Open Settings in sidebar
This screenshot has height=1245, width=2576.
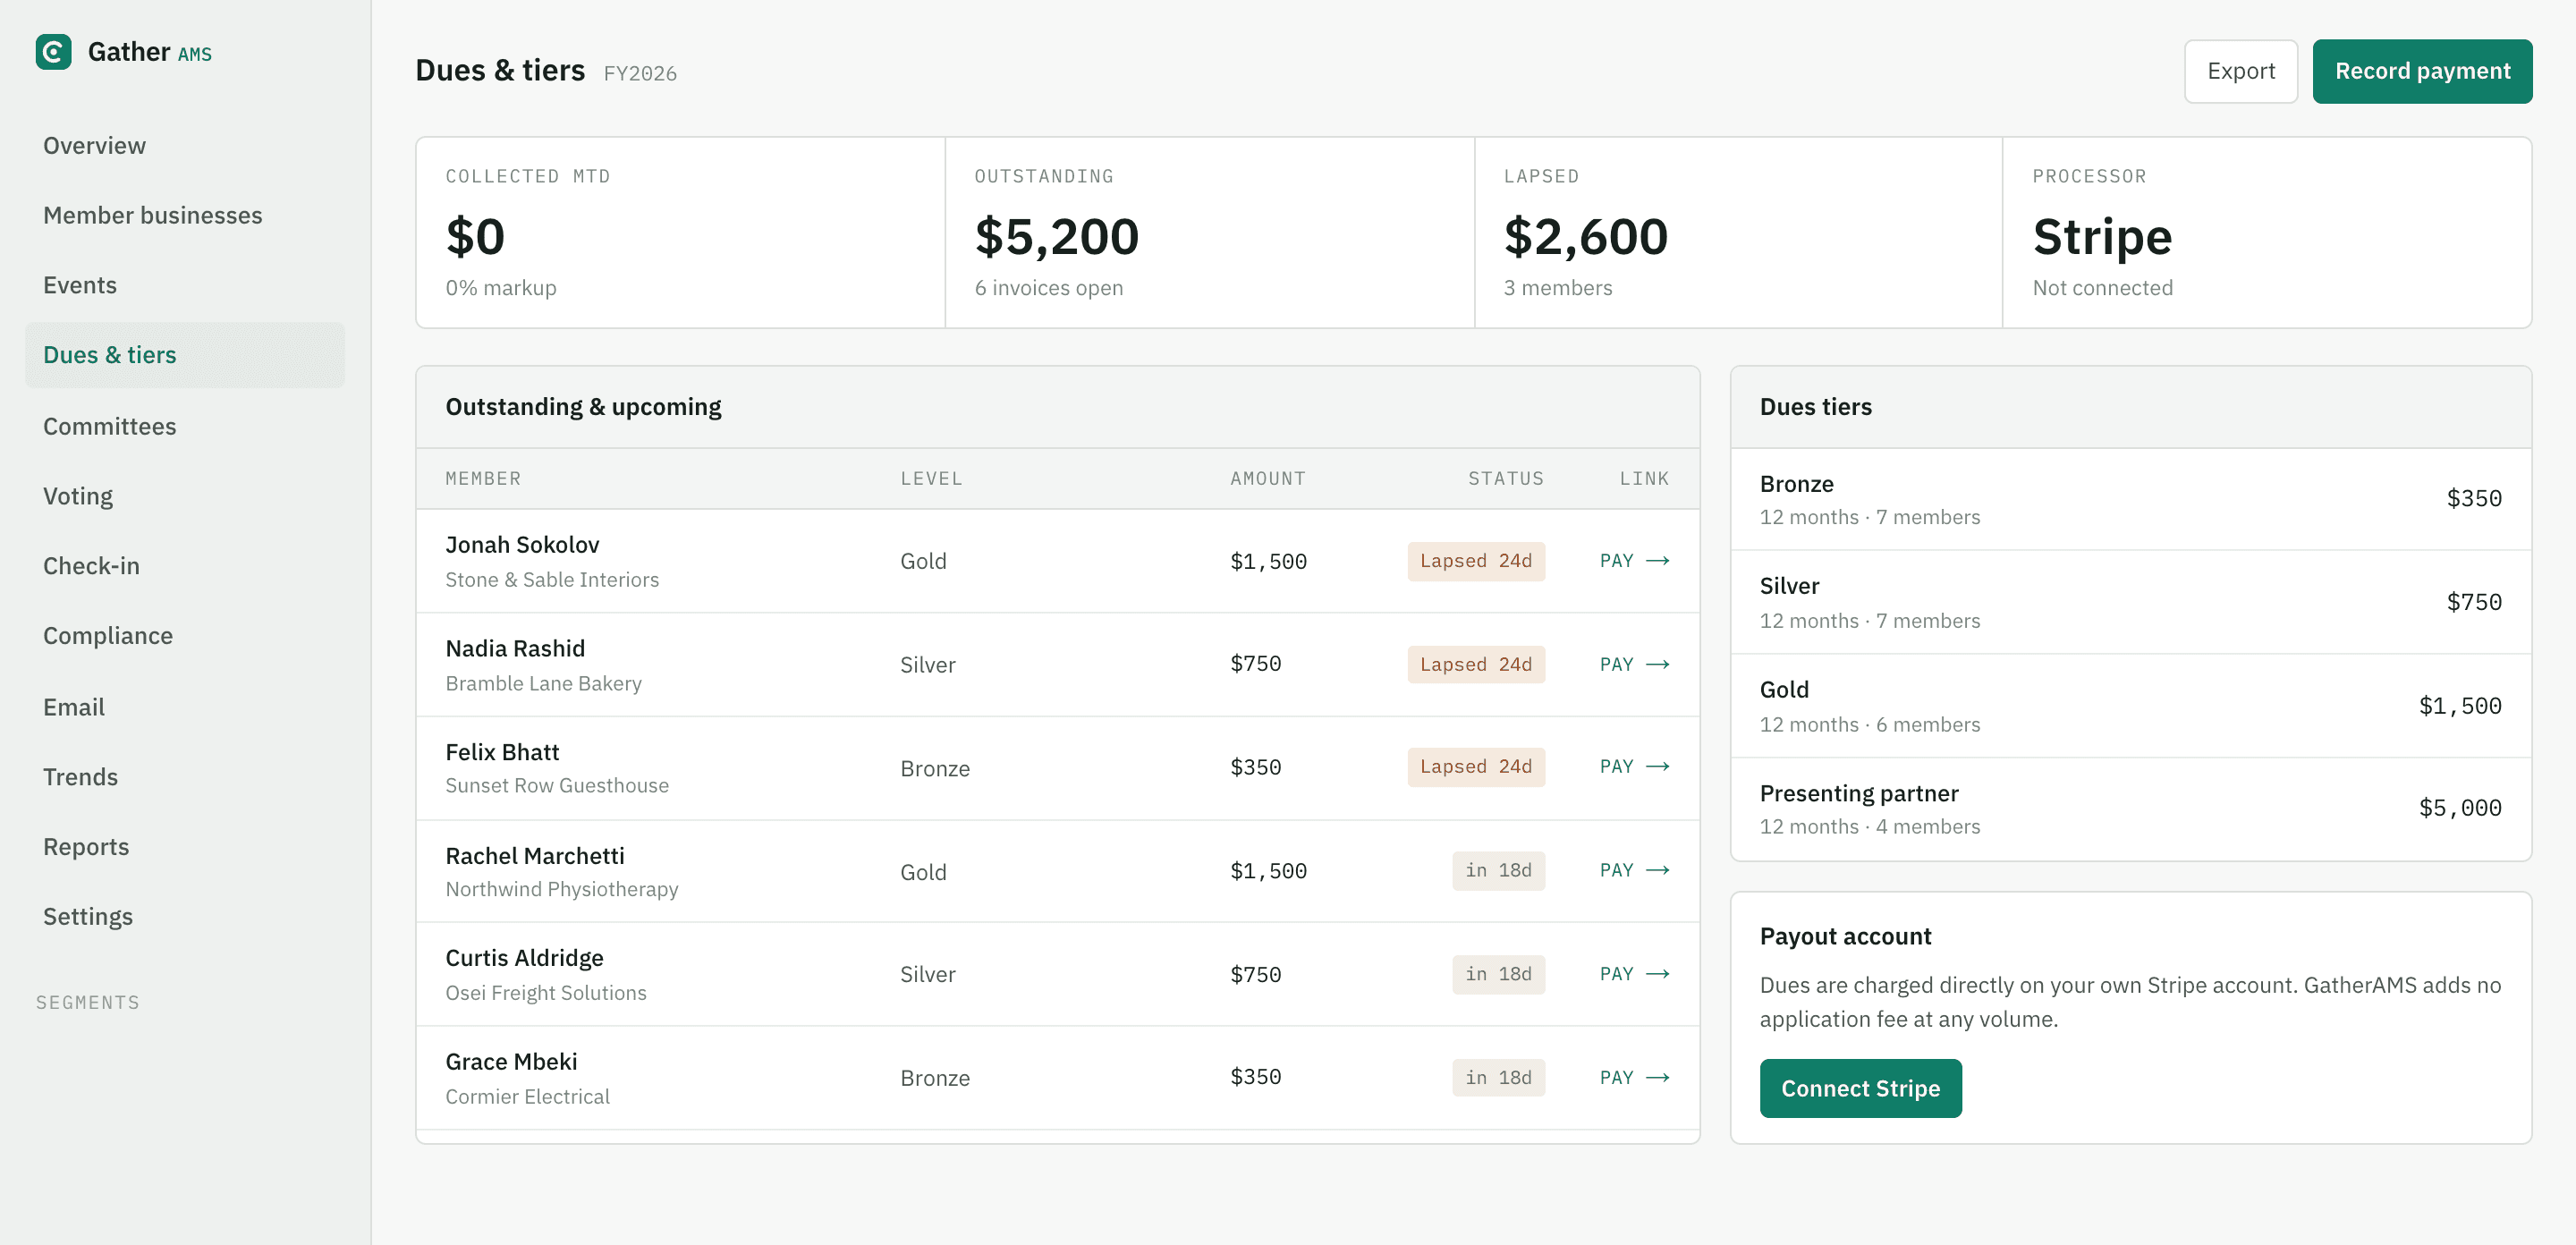(184, 917)
